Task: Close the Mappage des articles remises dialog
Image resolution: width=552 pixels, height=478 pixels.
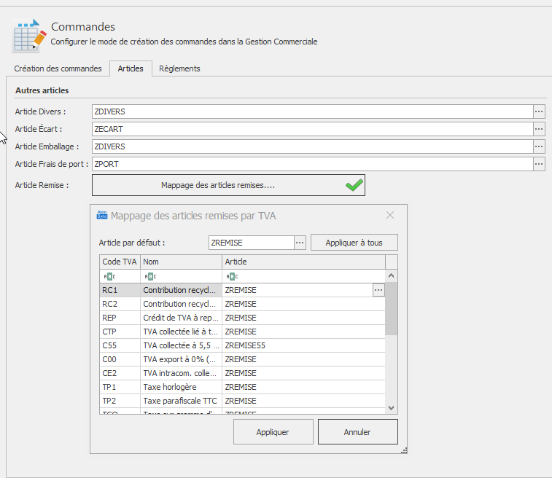Action: [x=389, y=215]
